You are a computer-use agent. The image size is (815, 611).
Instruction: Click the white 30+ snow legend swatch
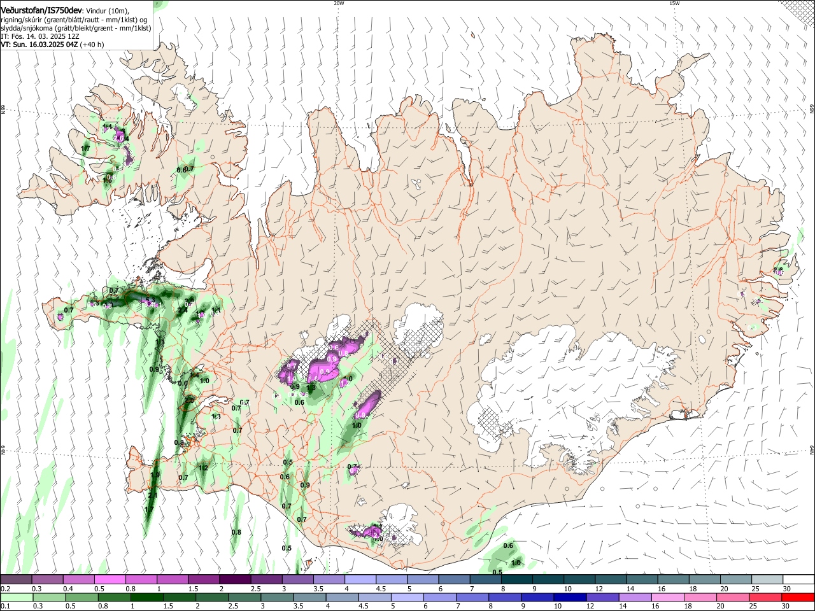coord(799,580)
